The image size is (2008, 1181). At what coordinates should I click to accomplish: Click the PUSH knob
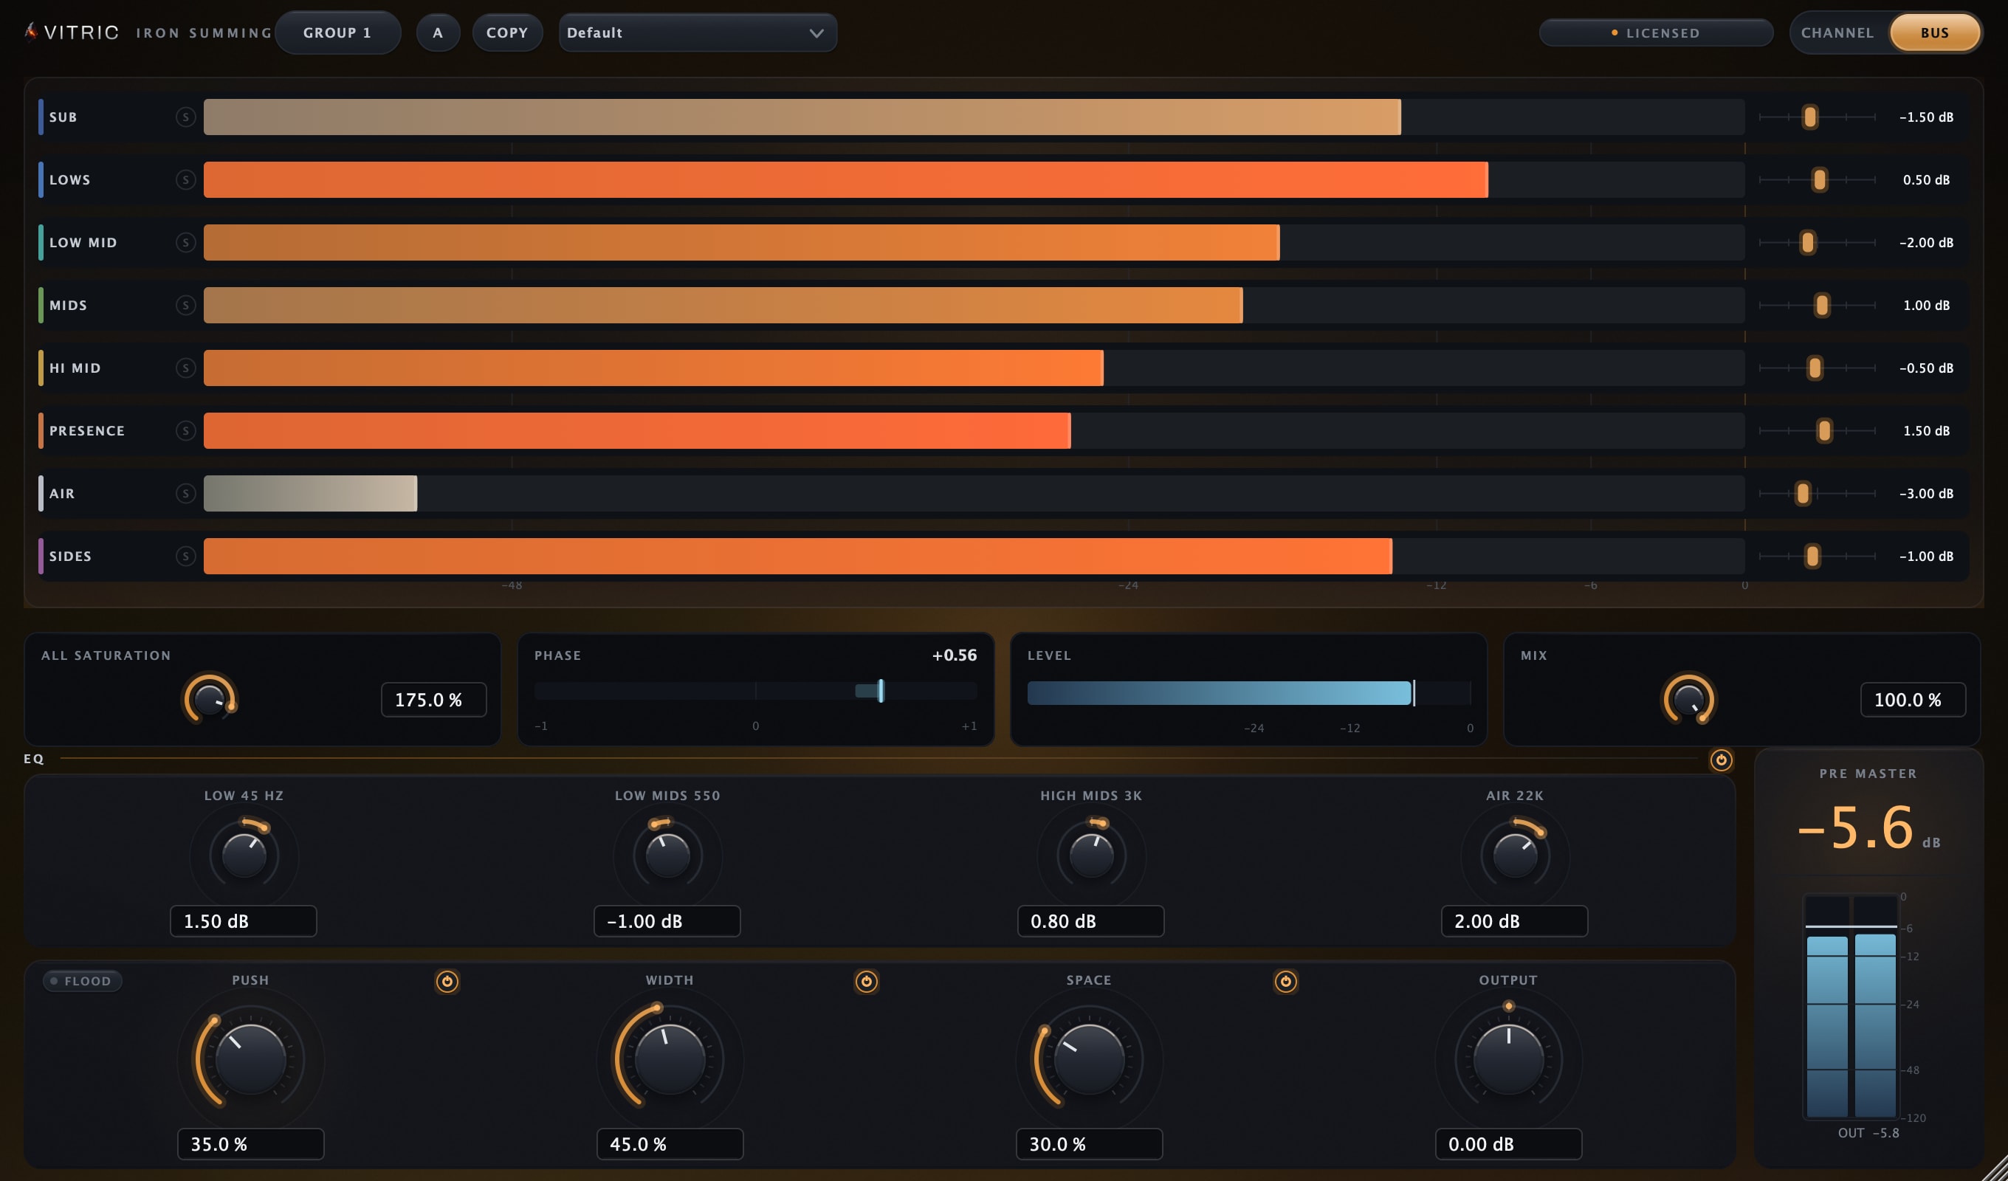point(250,1060)
